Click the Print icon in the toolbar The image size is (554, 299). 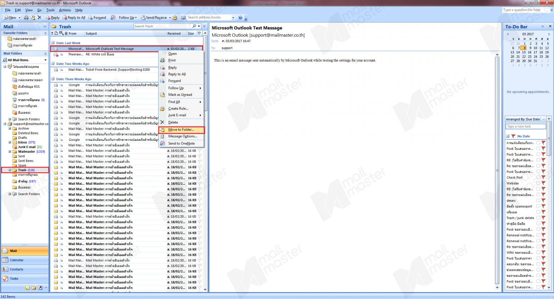pyautogui.click(x=26, y=17)
